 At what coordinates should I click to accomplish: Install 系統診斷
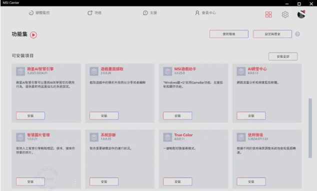tap(104, 182)
